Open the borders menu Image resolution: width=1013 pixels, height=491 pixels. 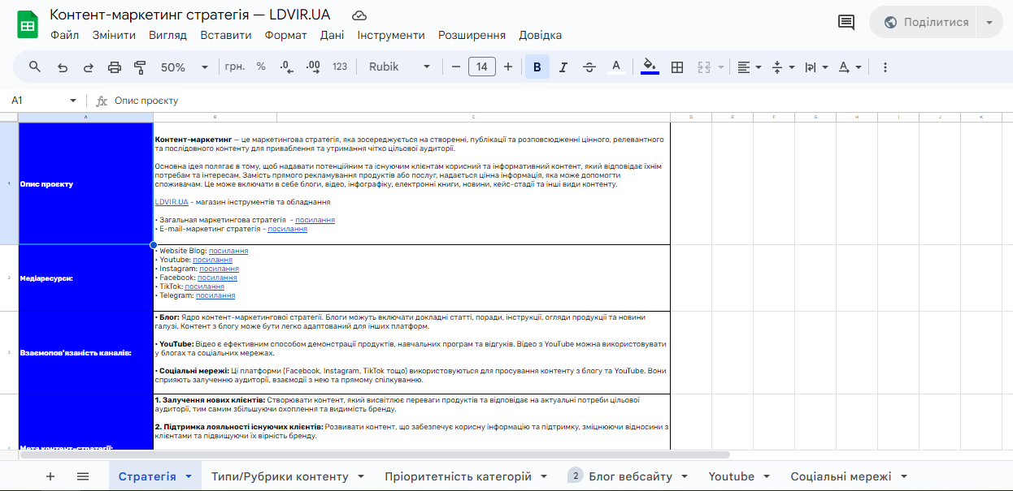pos(677,67)
